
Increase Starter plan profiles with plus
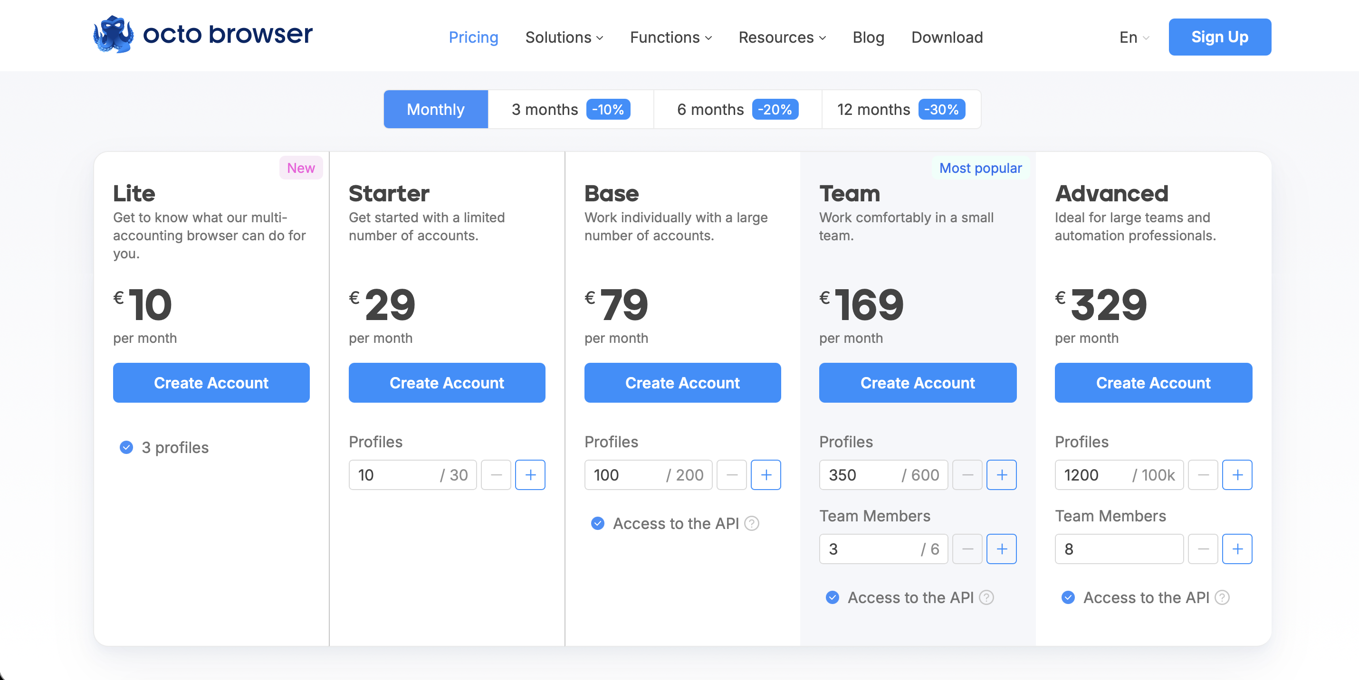(530, 475)
